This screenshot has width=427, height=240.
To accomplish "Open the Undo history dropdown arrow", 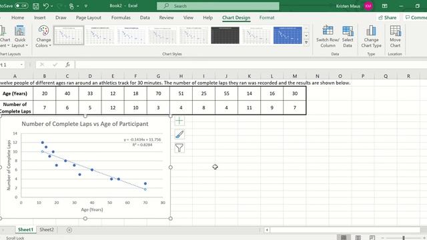I will click(52, 6).
